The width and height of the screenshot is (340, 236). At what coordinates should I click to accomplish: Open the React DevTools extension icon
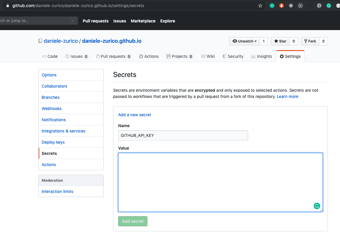click(x=291, y=6)
